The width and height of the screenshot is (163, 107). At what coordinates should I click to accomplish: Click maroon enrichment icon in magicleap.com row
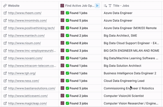[x=62, y=103]
